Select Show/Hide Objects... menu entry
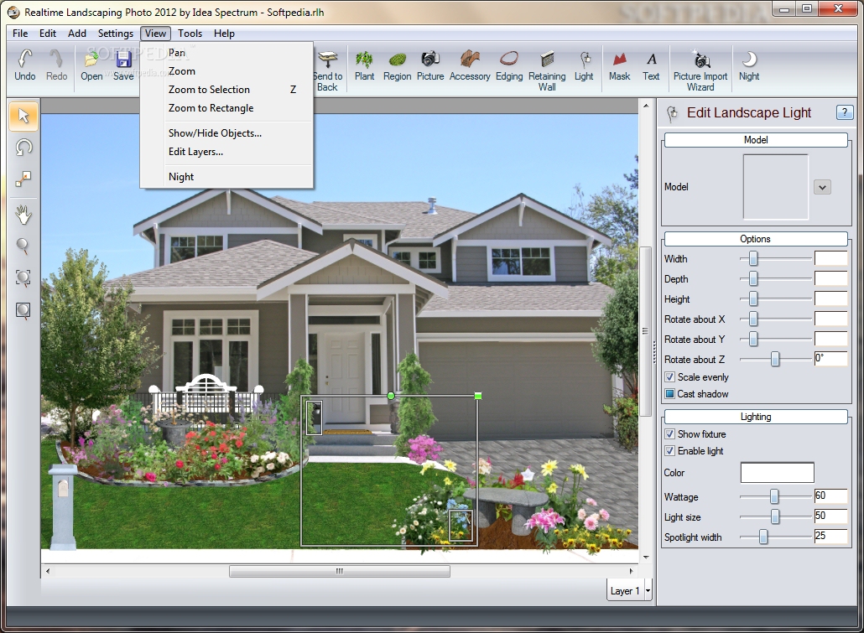The image size is (864, 633). pyautogui.click(x=226, y=133)
